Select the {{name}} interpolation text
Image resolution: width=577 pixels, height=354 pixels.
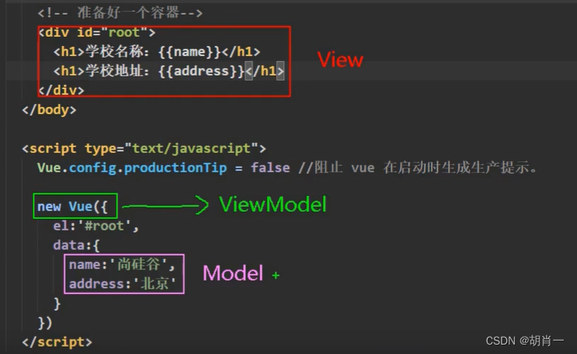(189, 52)
